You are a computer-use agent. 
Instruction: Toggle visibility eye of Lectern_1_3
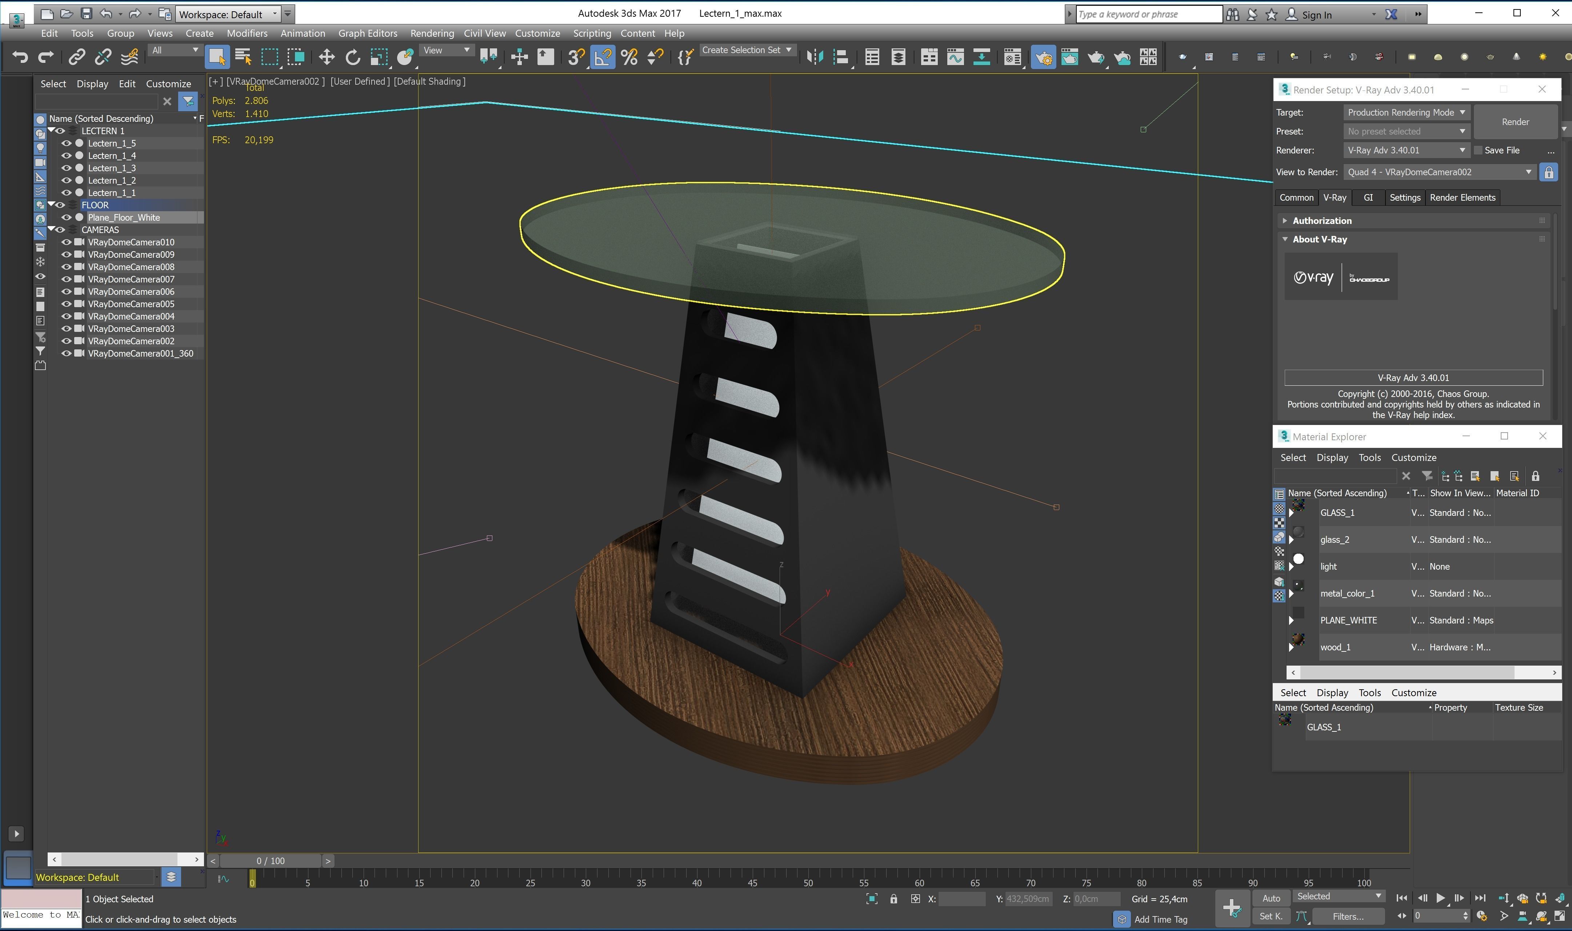click(x=66, y=168)
